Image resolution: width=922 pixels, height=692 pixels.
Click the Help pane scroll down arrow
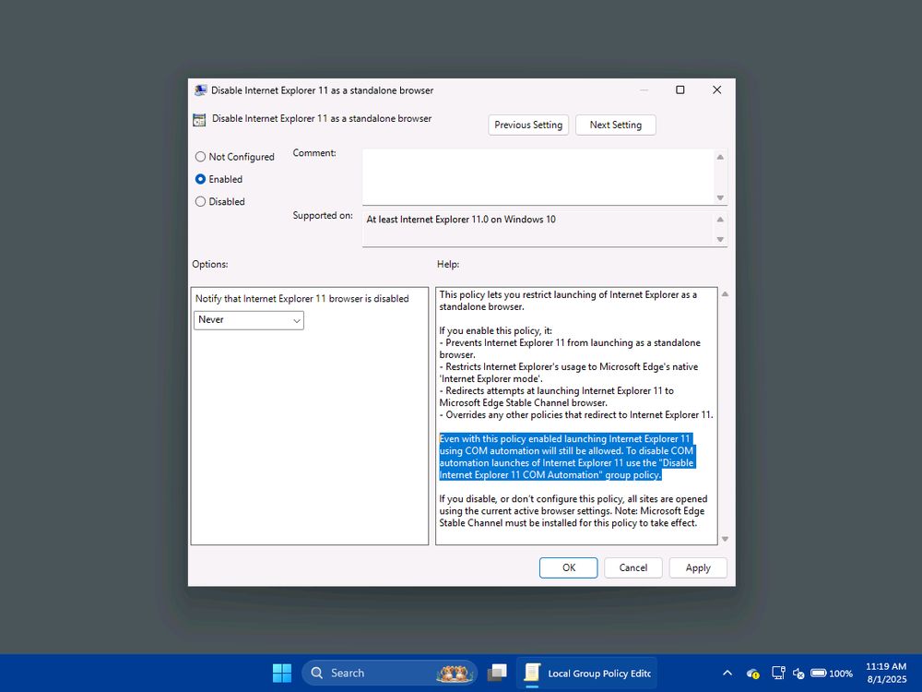(725, 539)
